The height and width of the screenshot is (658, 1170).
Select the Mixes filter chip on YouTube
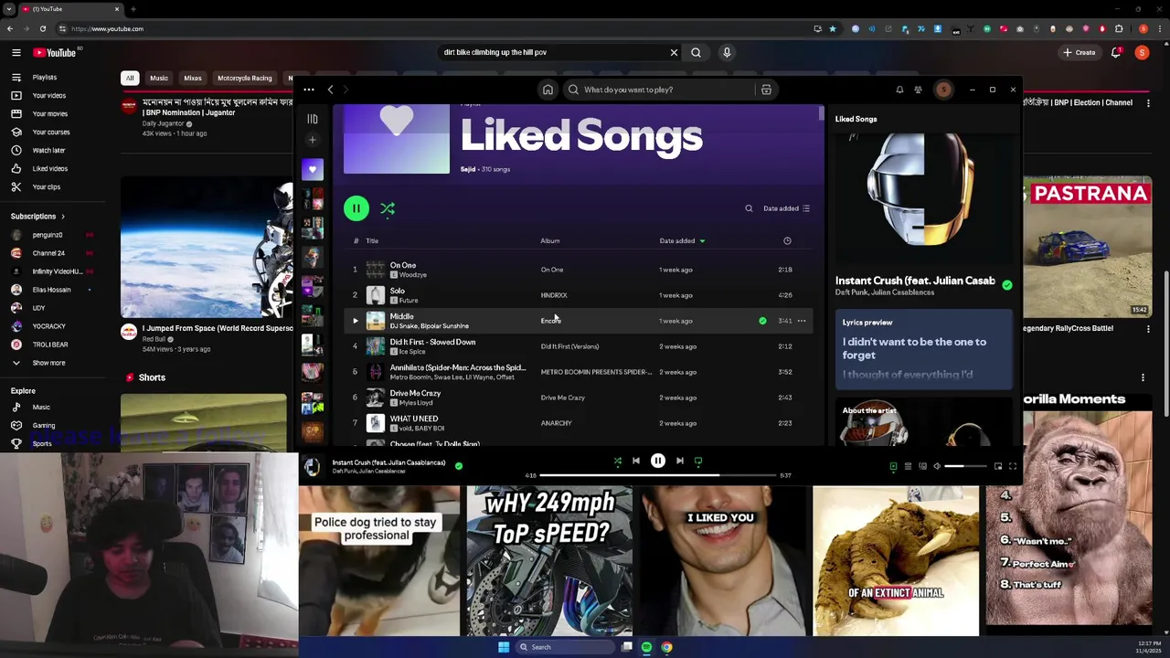coord(192,78)
